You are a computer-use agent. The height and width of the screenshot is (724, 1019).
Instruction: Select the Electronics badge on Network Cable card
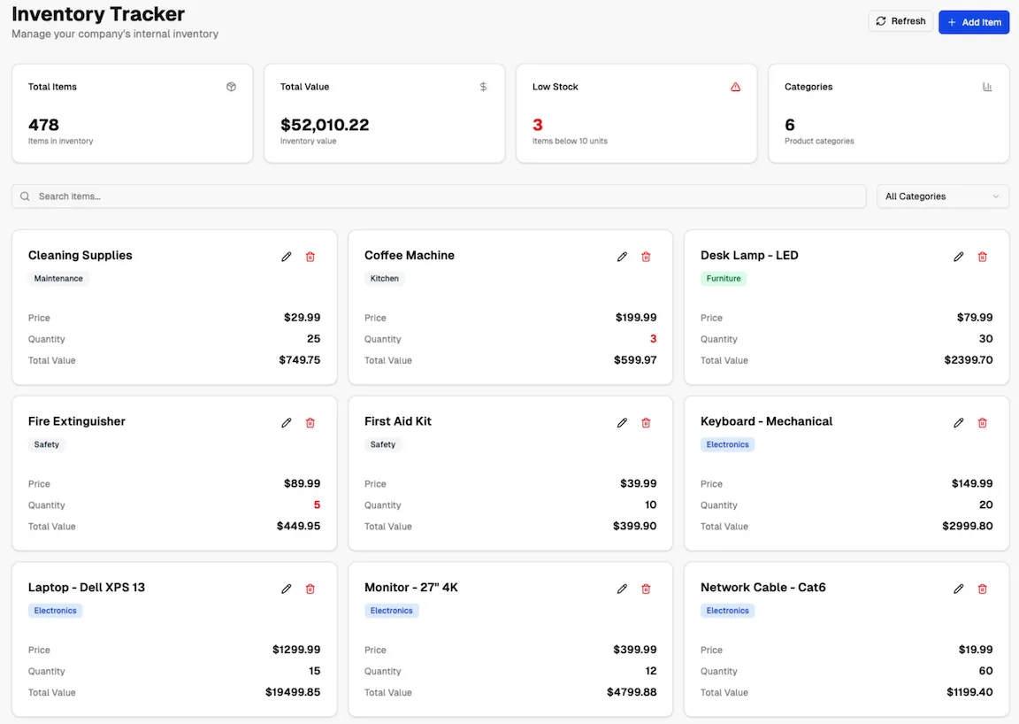(x=727, y=610)
